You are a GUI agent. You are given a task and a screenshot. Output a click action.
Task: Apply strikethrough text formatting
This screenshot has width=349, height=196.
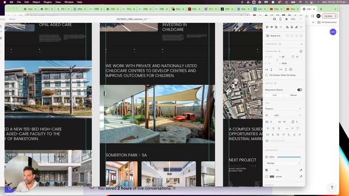tap(299, 135)
